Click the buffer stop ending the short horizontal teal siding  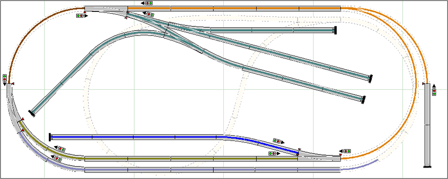click(x=335, y=30)
